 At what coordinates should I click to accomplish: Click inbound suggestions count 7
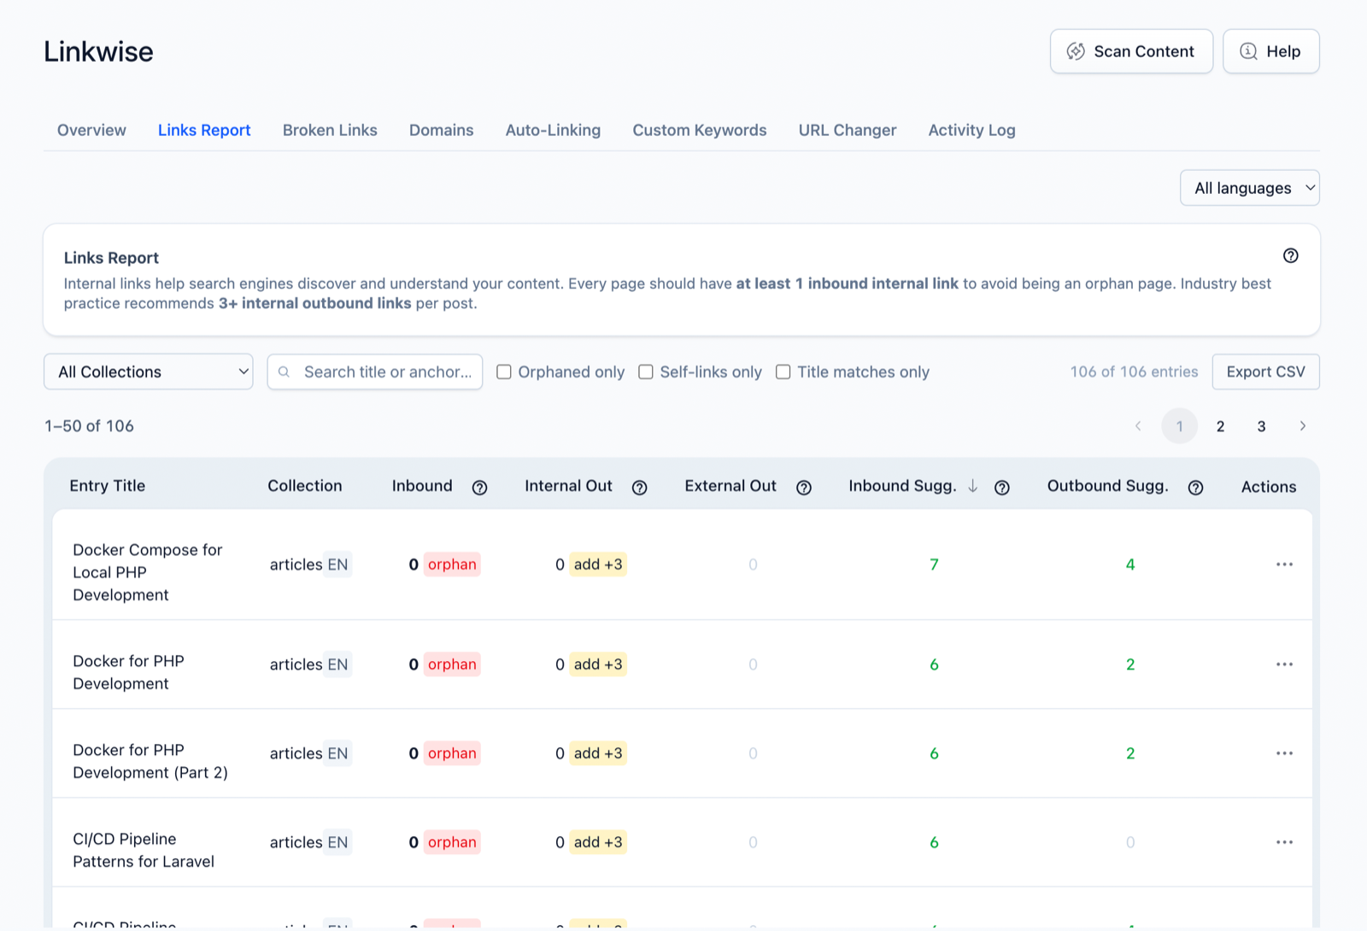pyautogui.click(x=934, y=565)
